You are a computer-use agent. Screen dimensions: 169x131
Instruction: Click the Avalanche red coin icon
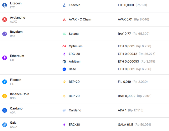pyautogui.click(x=5, y=19)
